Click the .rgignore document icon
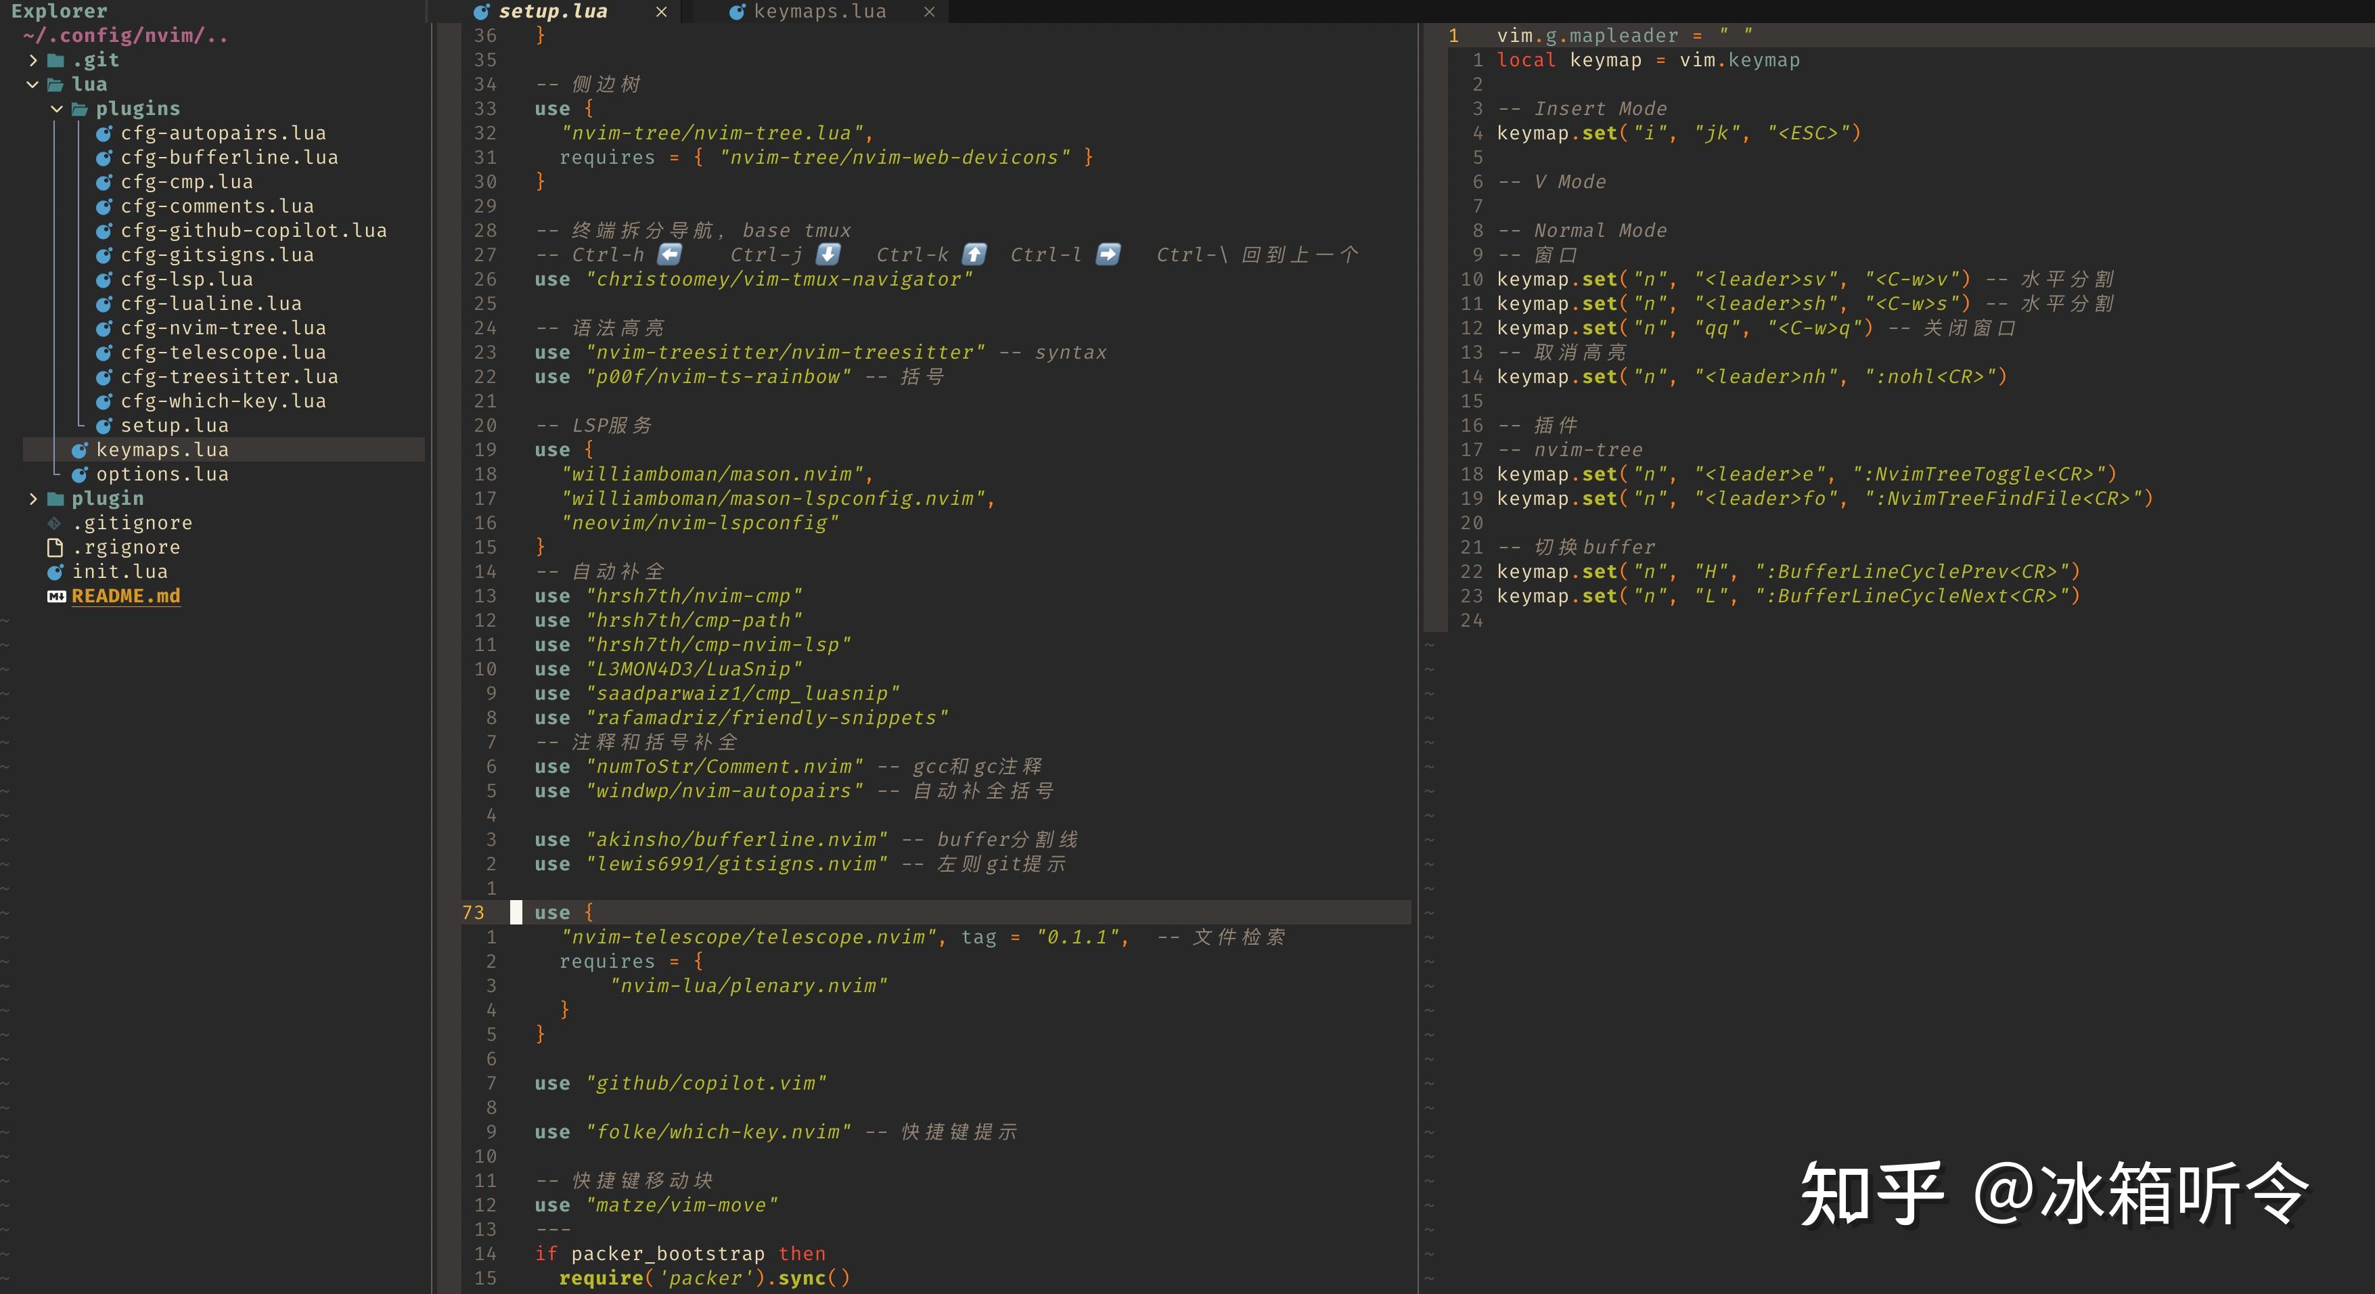The width and height of the screenshot is (2375, 1294). tap(56, 546)
